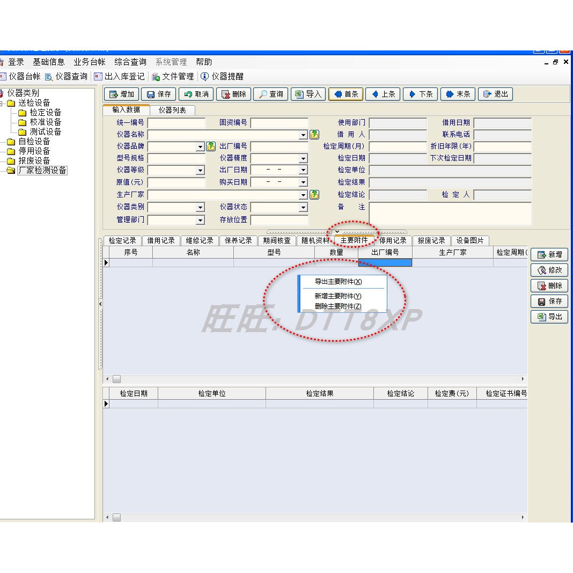
Task: Choose 删除主要附件(Z) from context menu
Action: coord(338,306)
